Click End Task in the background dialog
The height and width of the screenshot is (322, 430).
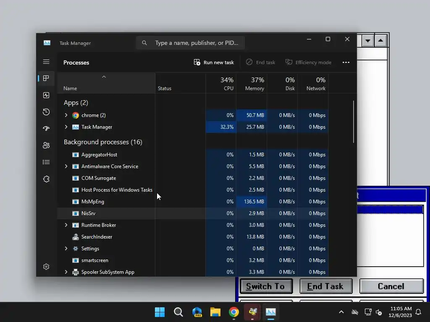(x=326, y=286)
